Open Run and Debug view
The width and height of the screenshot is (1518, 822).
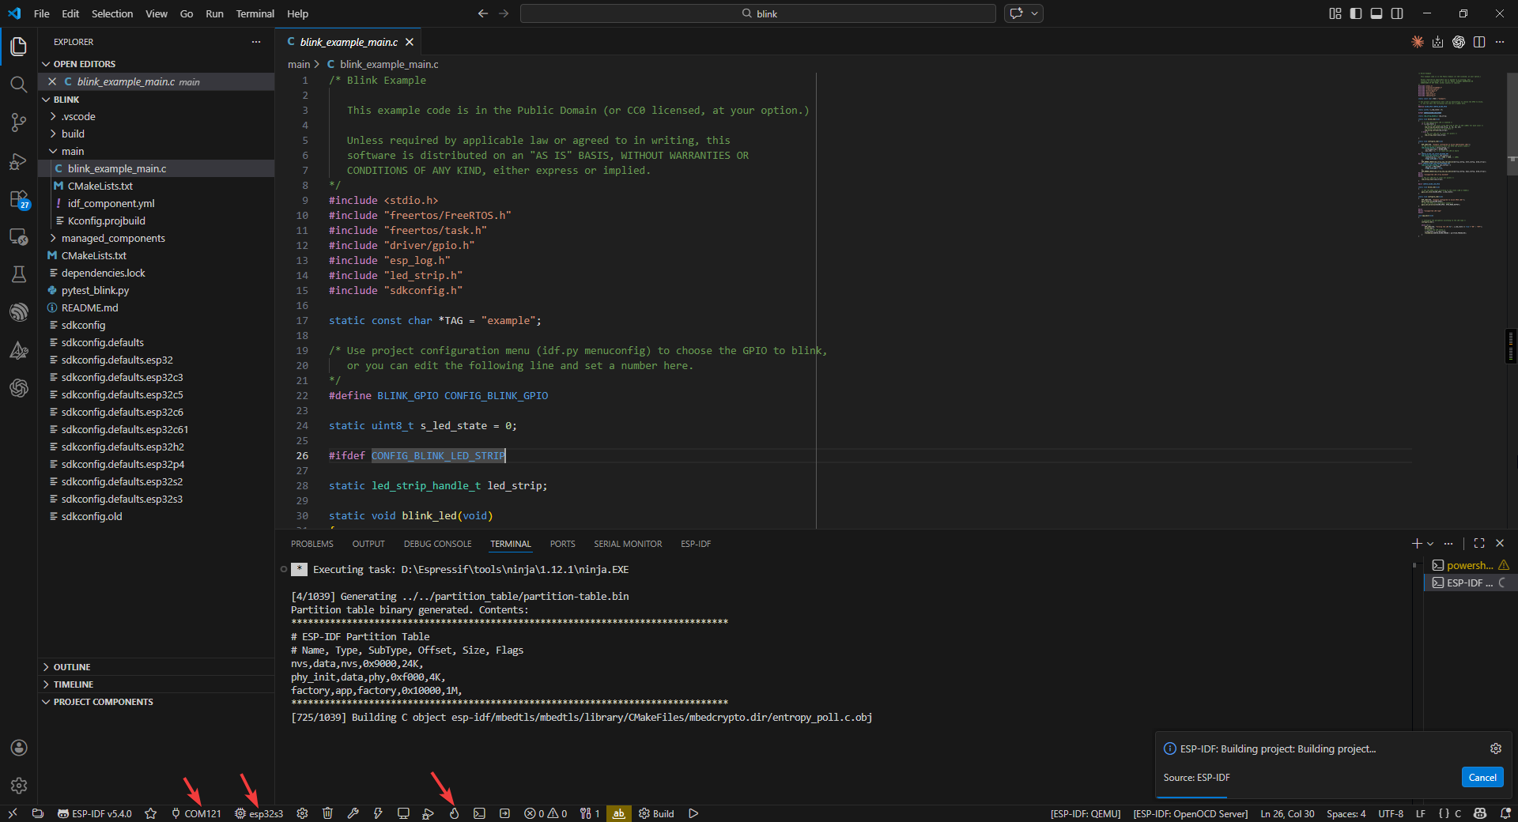[19, 161]
